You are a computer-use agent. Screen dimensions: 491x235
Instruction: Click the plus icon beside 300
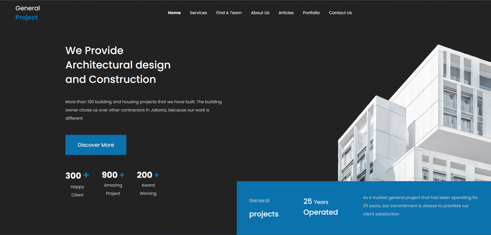tap(86, 175)
